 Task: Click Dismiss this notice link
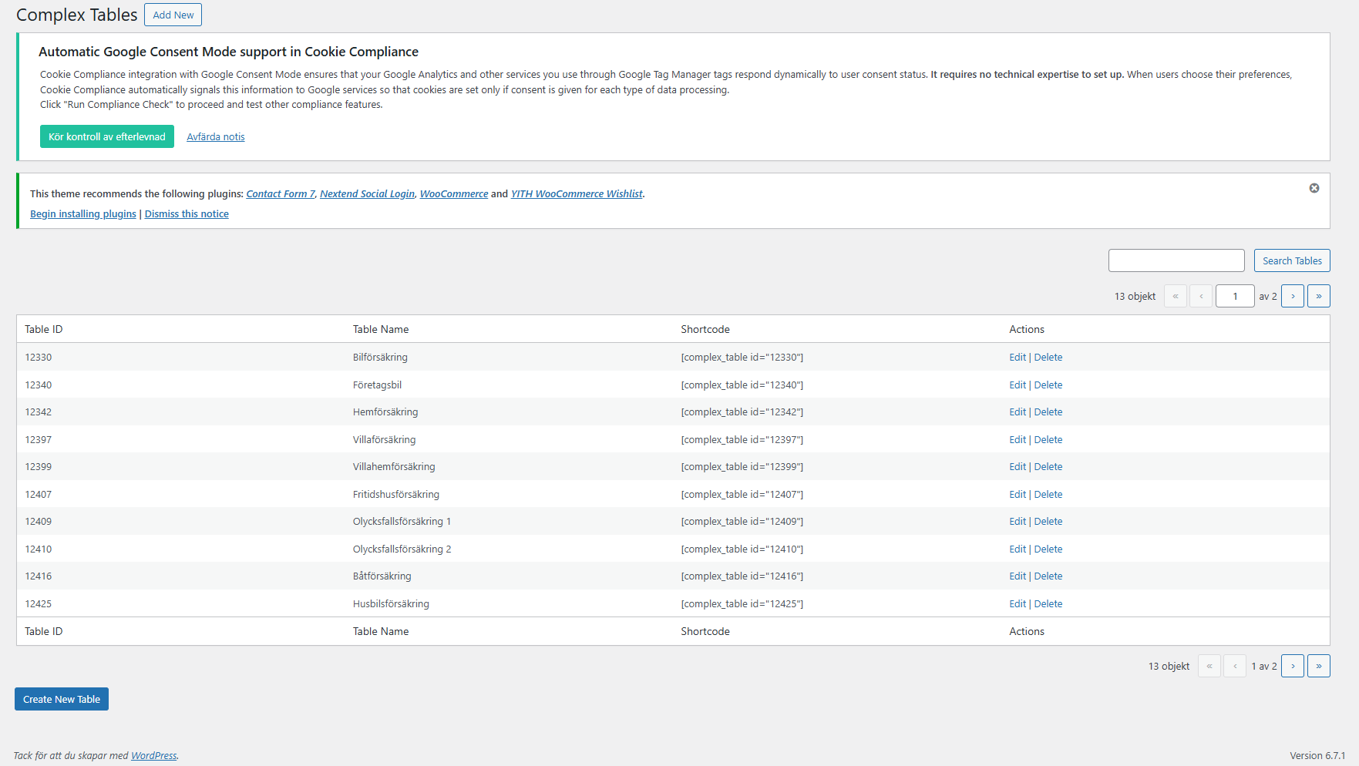(x=187, y=214)
